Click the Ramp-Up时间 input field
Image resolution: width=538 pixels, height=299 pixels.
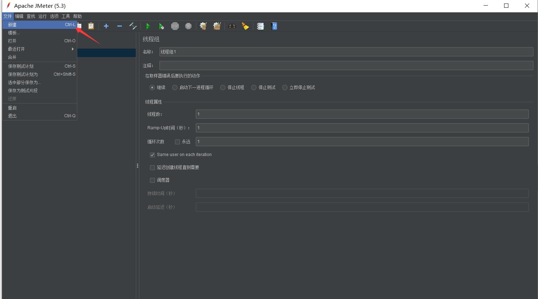point(362,128)
